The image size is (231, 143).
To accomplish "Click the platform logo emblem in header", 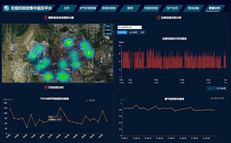I will point(6,8).
